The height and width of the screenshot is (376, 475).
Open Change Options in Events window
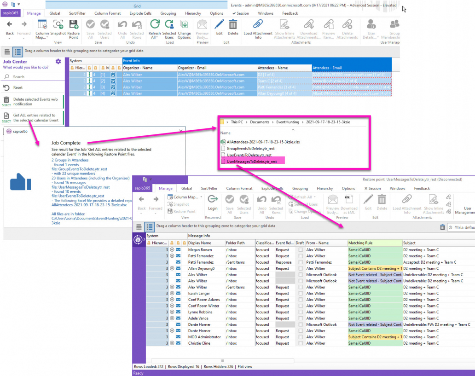(x=184, y=29)
